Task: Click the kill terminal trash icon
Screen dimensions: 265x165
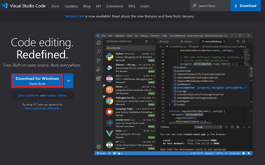Action: pos(238,127)
